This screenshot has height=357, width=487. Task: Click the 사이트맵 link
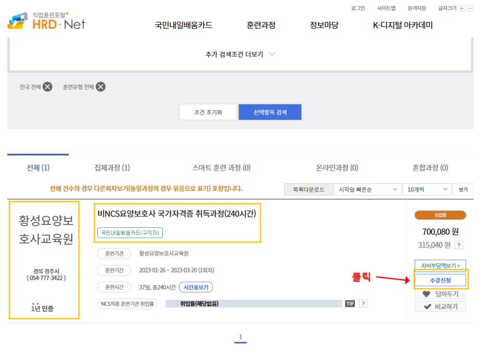click(386, 8)
